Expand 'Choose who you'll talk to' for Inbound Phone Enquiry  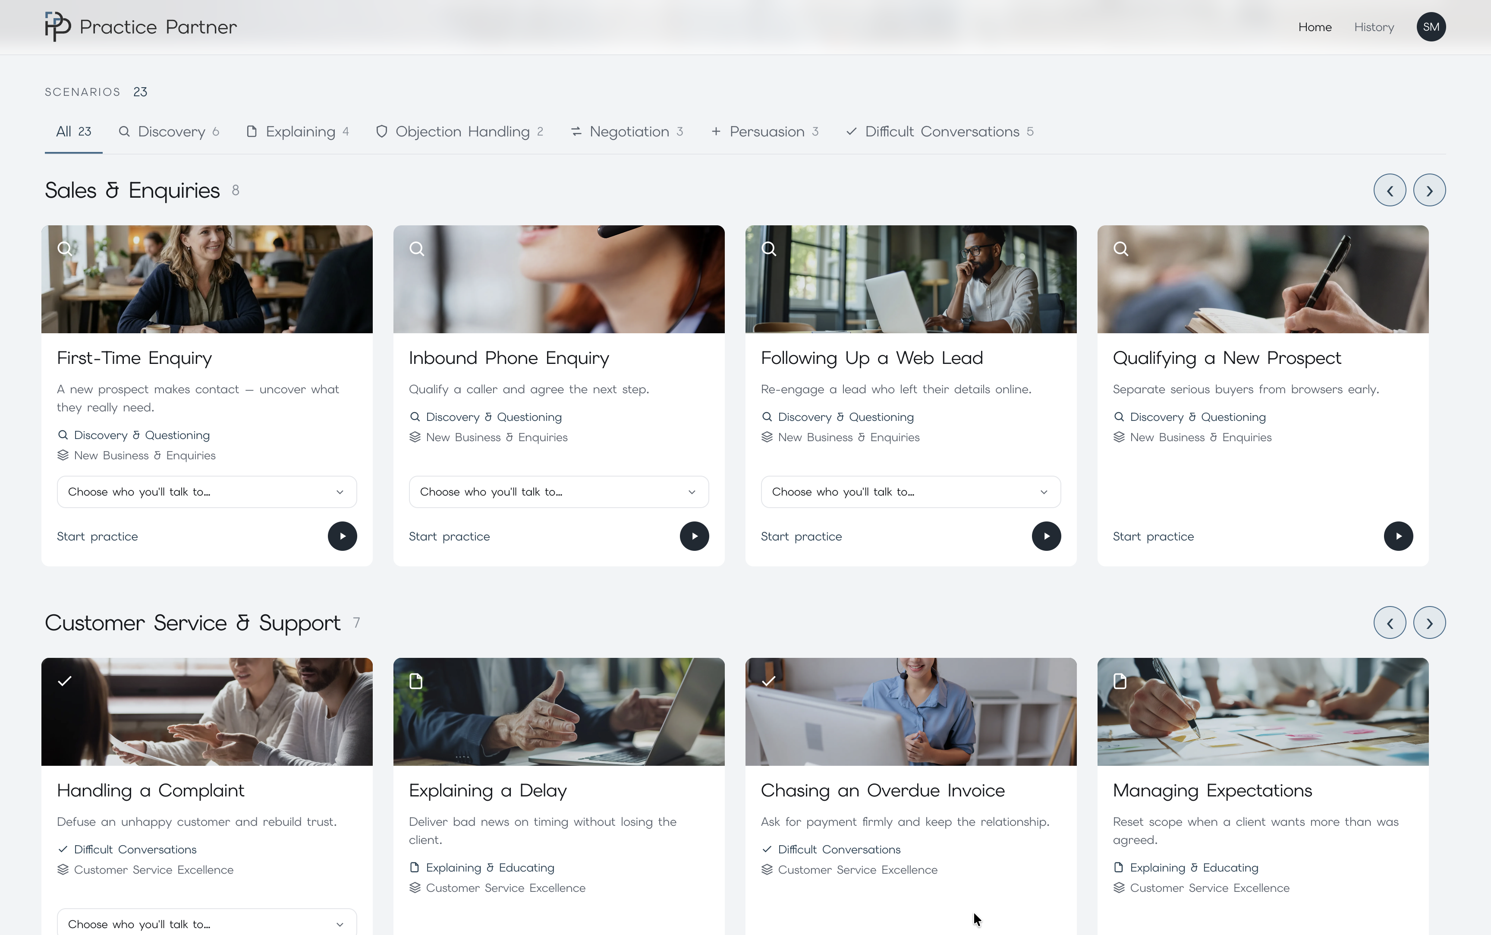[559, 492]
